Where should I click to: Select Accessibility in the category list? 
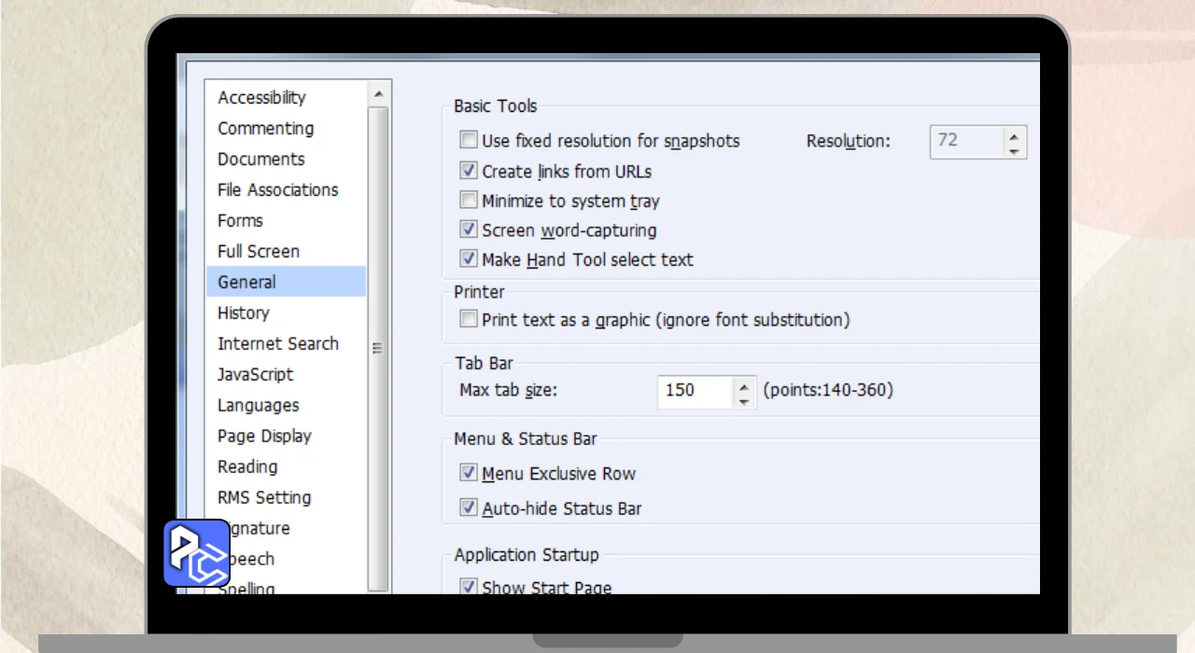click(261, 98)
